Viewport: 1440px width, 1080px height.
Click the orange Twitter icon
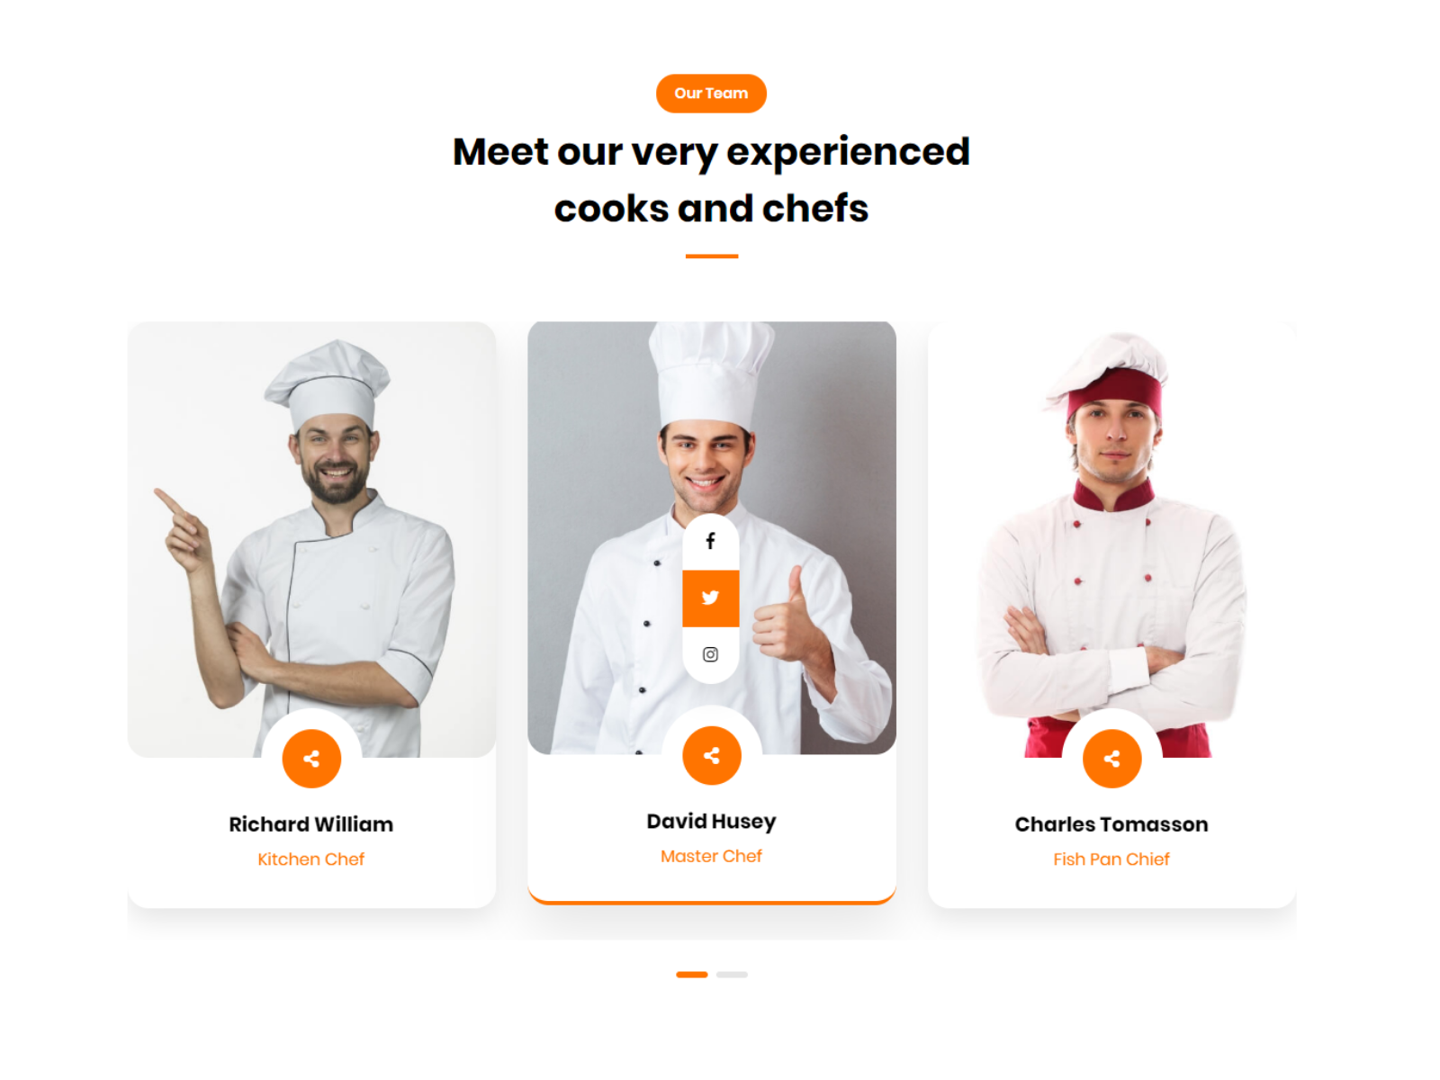711,598
